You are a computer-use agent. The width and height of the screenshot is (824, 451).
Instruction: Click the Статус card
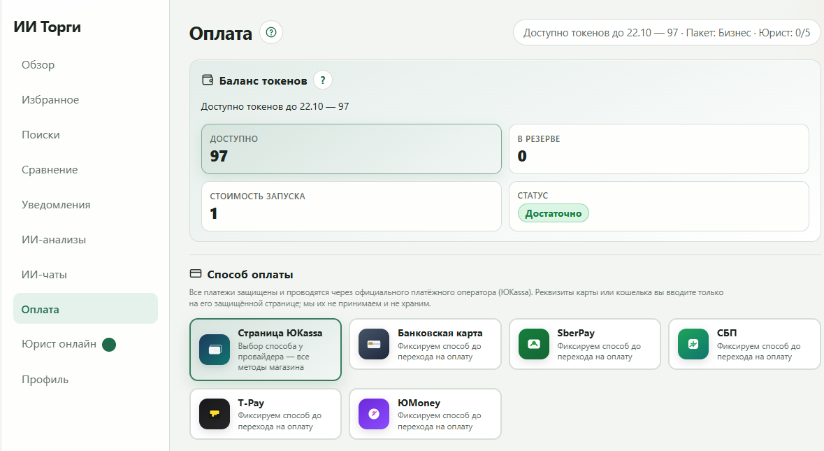(658, 206)
